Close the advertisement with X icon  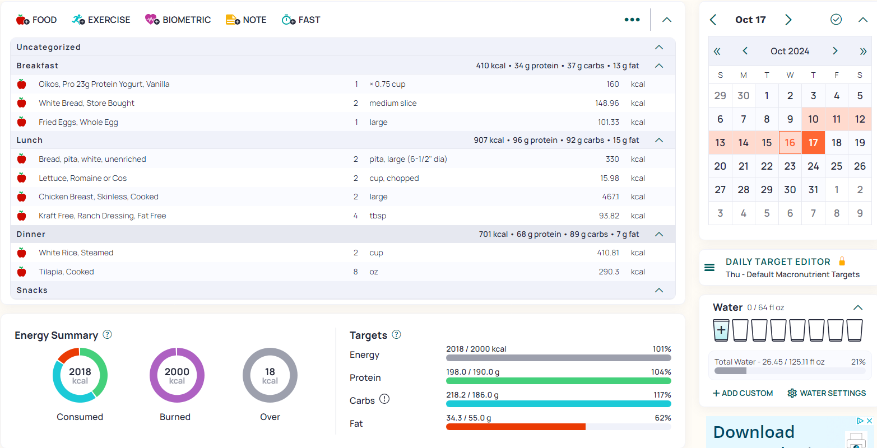869,421
